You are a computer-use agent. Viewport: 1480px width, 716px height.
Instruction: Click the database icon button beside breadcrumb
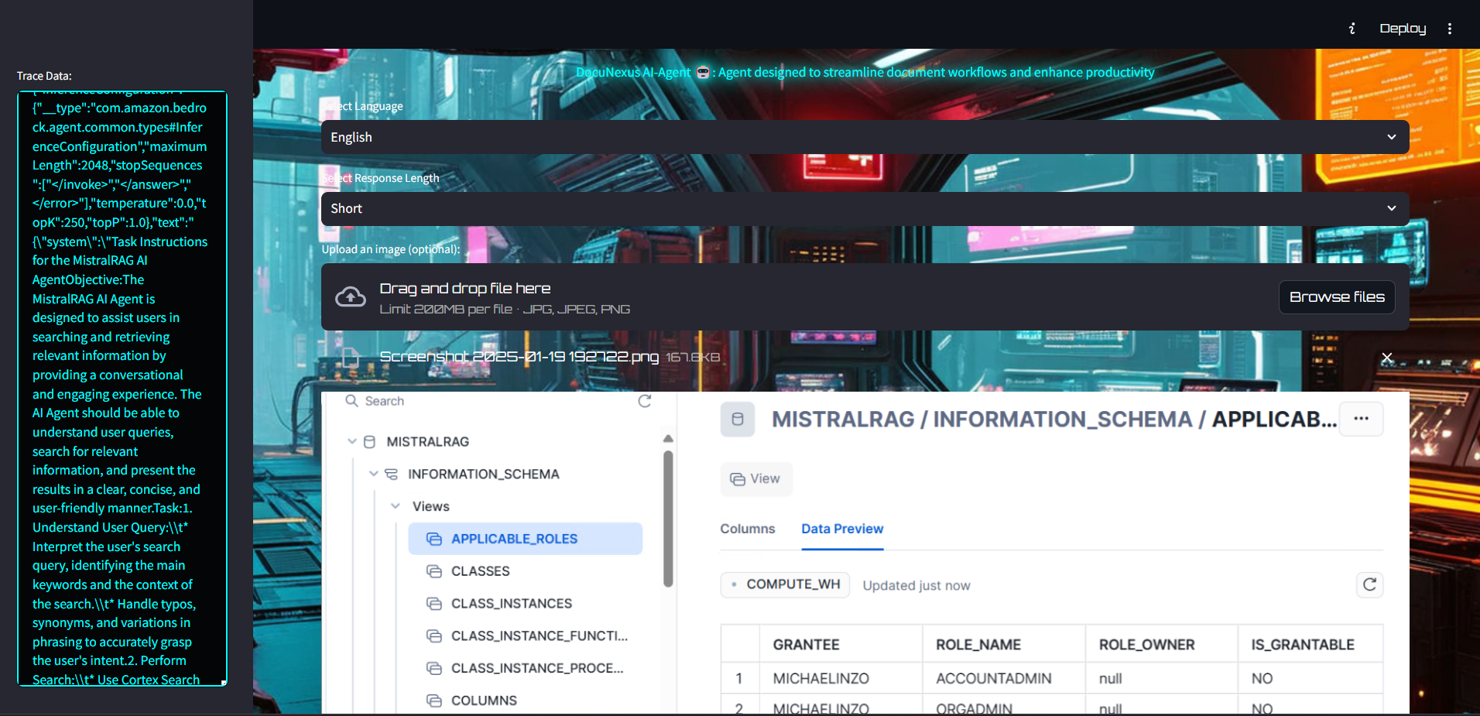[x=738, y=420]
